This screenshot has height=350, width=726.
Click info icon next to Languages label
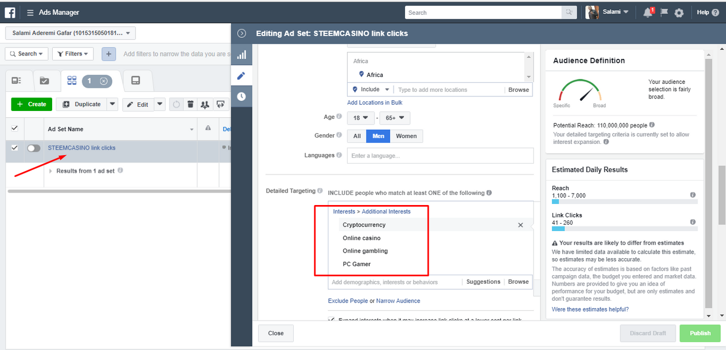pyautogui.click(x=339, y=155)
